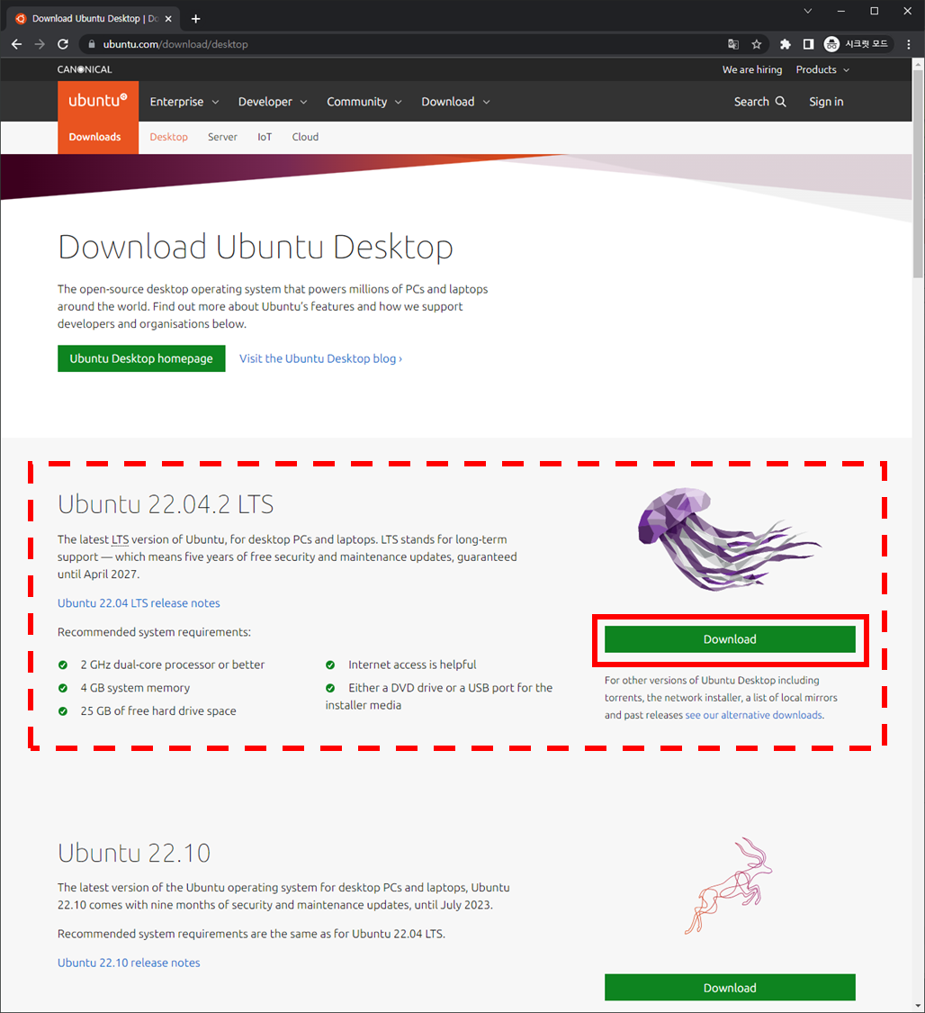Click the Ubuntu logo
Viewport: 925px width, 1013px height.
coord(98,102)
